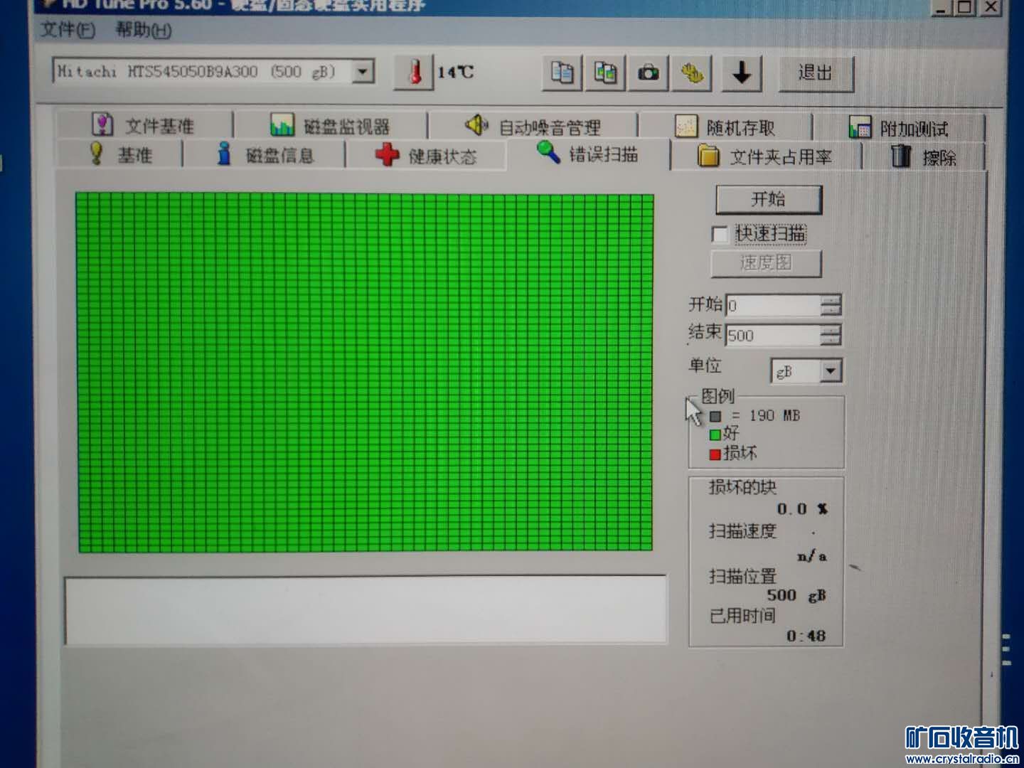Click the 结束 end position field
Image resolution: width=1024 pixels, height=768 pixels.
[774, 335]
